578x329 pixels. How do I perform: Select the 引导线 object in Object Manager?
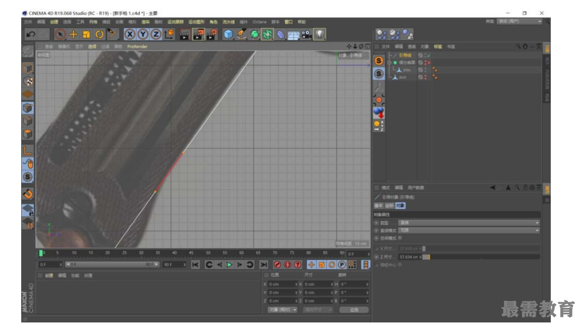(404, 56)
